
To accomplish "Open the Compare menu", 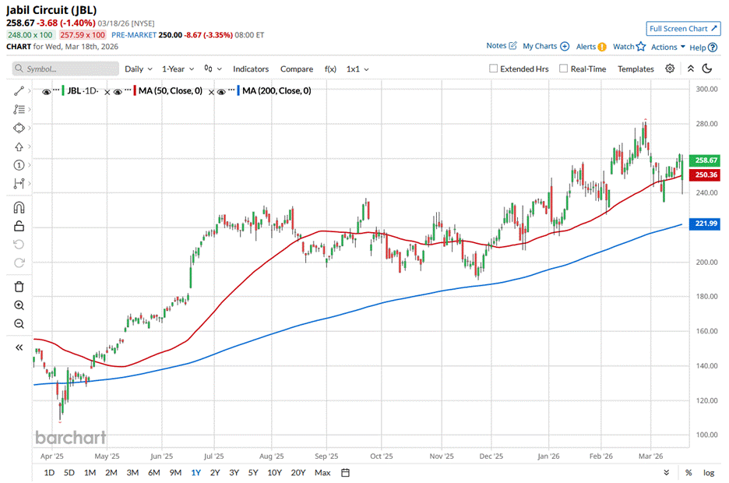I will click(x=297, y=69).
